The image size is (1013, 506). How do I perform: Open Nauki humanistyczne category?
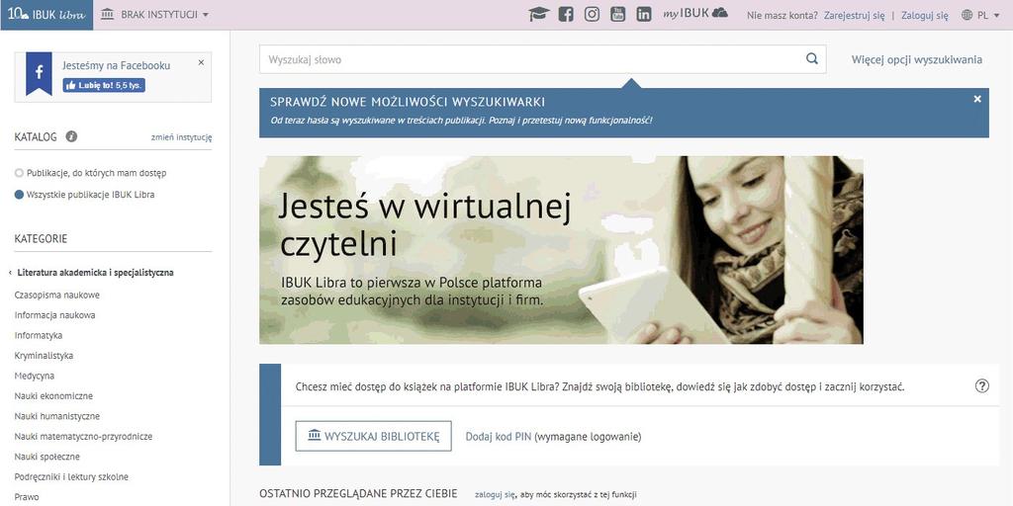56,416
